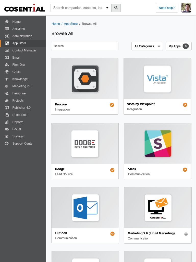Open the user profile avatar
This screenshot has width=196, height=262.
(x=186, y=8)
